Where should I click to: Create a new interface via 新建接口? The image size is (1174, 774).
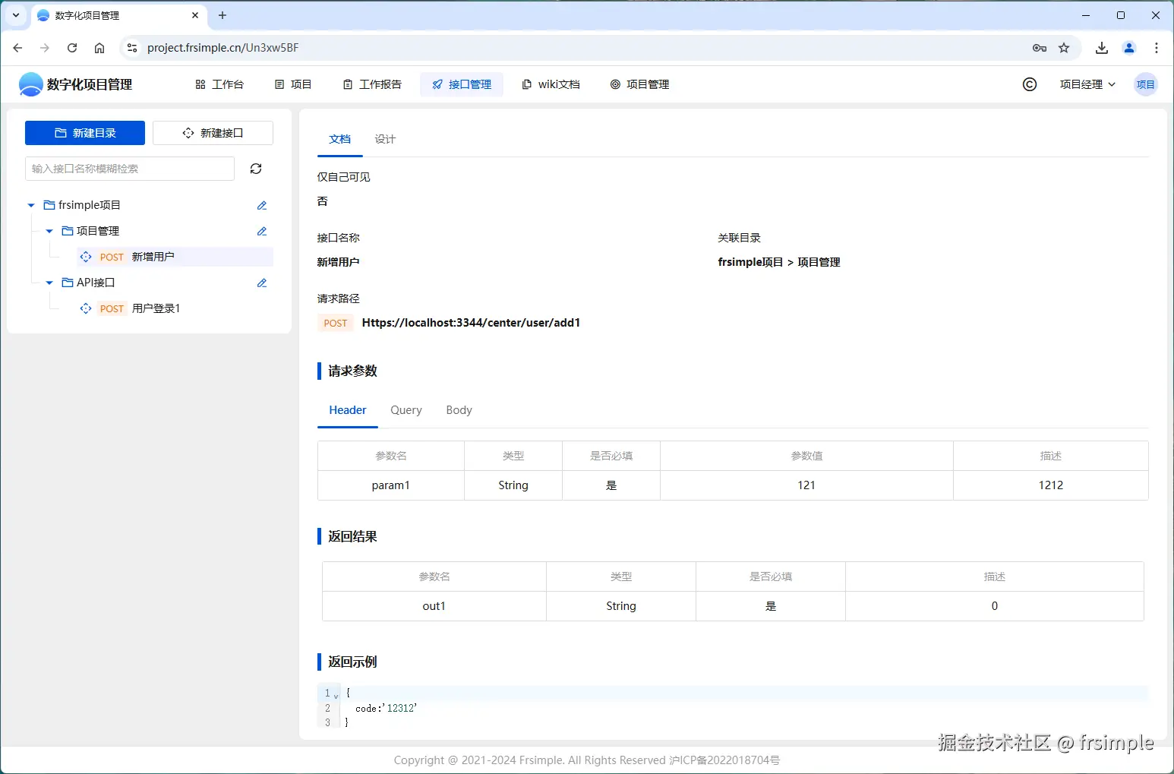[x=213, y=132]
